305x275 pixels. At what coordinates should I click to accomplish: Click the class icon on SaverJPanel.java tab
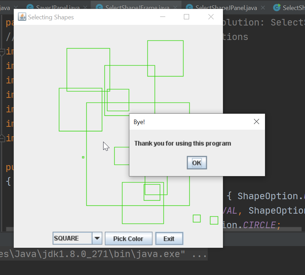[x=30, y=7]
